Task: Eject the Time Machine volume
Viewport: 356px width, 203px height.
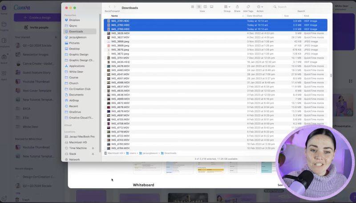Action: (x=93, y=148)
